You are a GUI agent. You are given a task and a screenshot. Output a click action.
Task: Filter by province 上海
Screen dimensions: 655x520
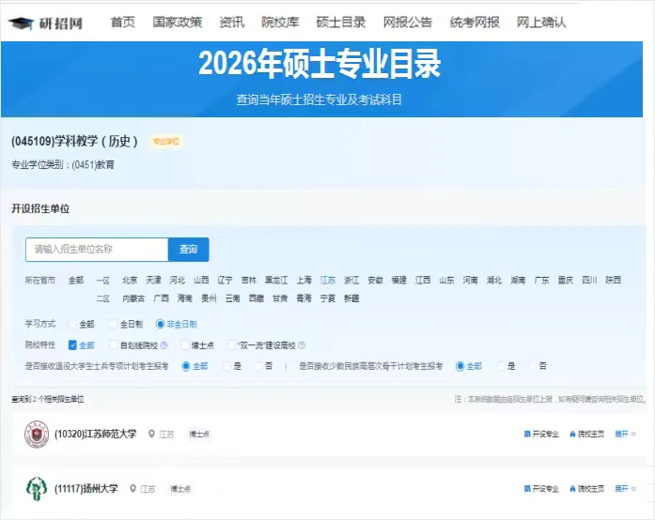(x=304, y=280)
